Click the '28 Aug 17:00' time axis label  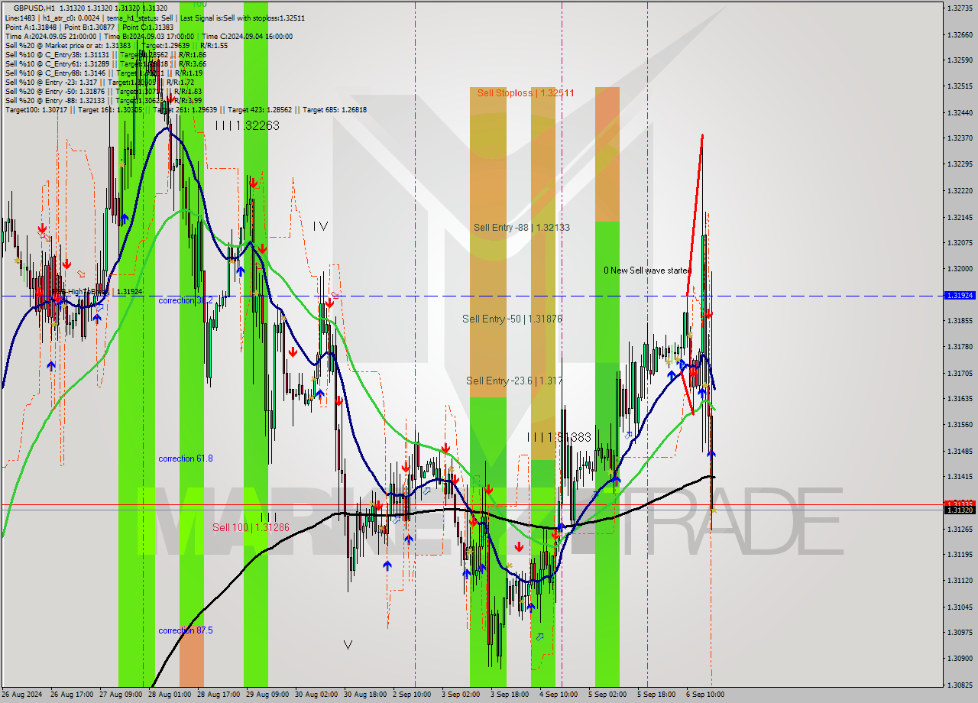pyautogui.click(x=219, y=695)
